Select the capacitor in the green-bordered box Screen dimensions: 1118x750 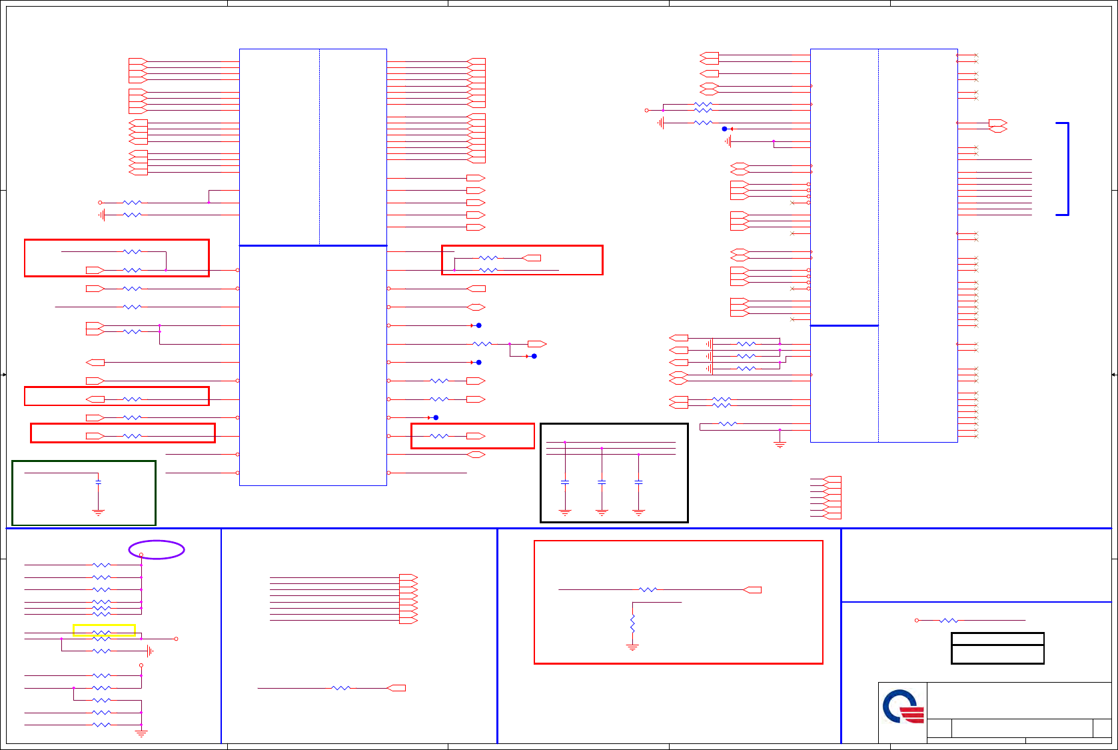coord(99,482)
